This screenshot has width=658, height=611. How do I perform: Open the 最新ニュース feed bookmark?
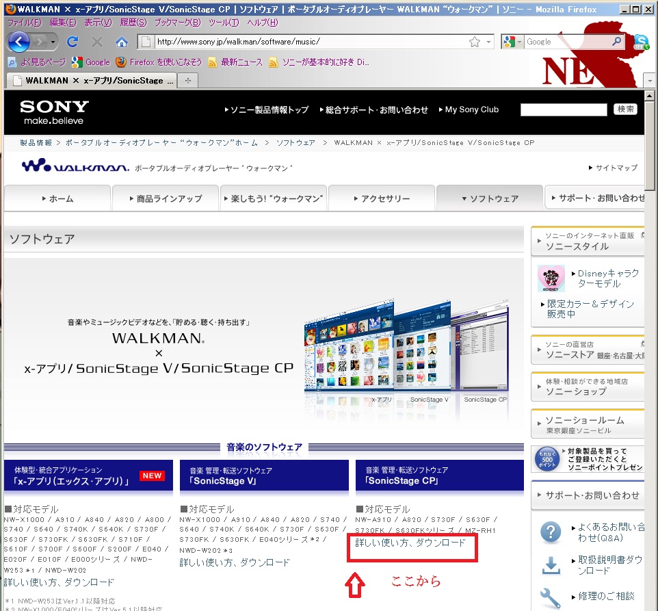point(235,62)
